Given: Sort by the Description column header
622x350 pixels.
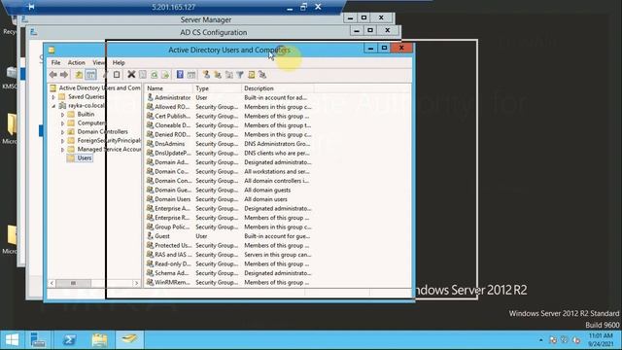Looking at the screenshot, I should [x=278, y=88].
